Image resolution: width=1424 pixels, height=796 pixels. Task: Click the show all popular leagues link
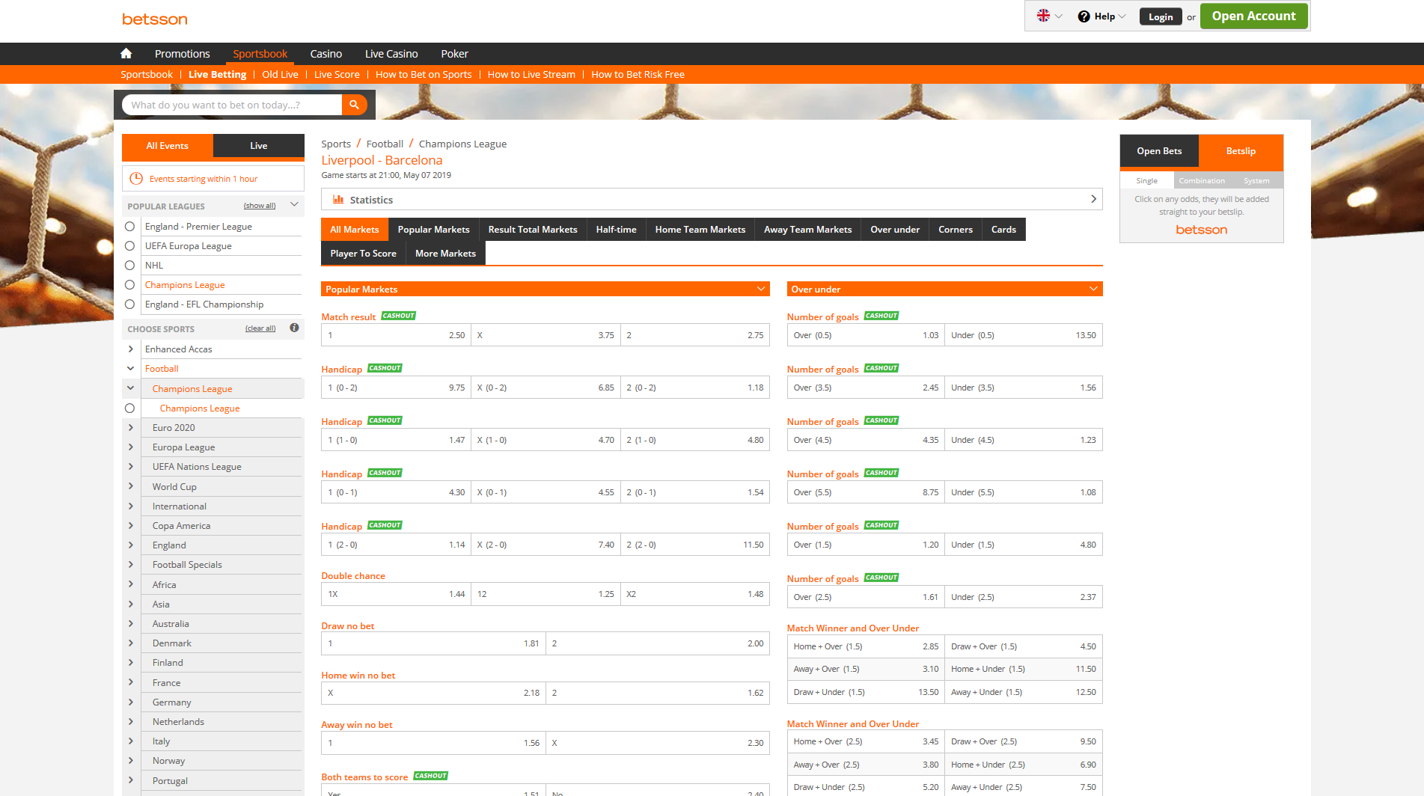point(260,206)
